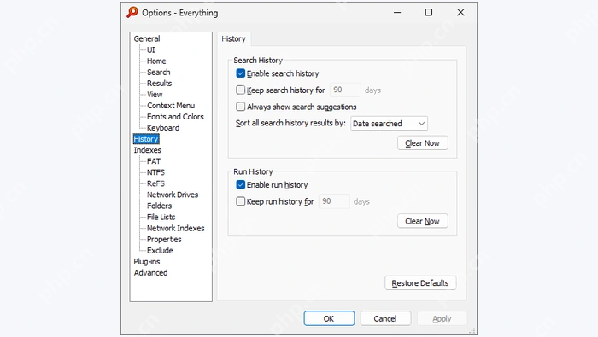Select the History tab
The width and height of the screenshot is (598, 337).
click(233, 39)
